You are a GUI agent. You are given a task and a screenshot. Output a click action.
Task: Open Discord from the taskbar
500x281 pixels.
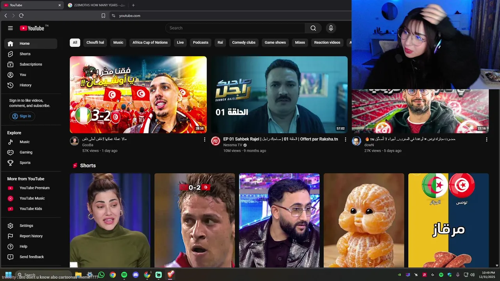click(136, 275)
